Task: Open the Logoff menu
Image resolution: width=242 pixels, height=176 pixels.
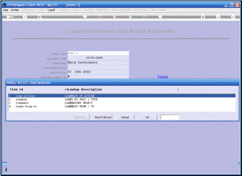Action: point(51,10)
